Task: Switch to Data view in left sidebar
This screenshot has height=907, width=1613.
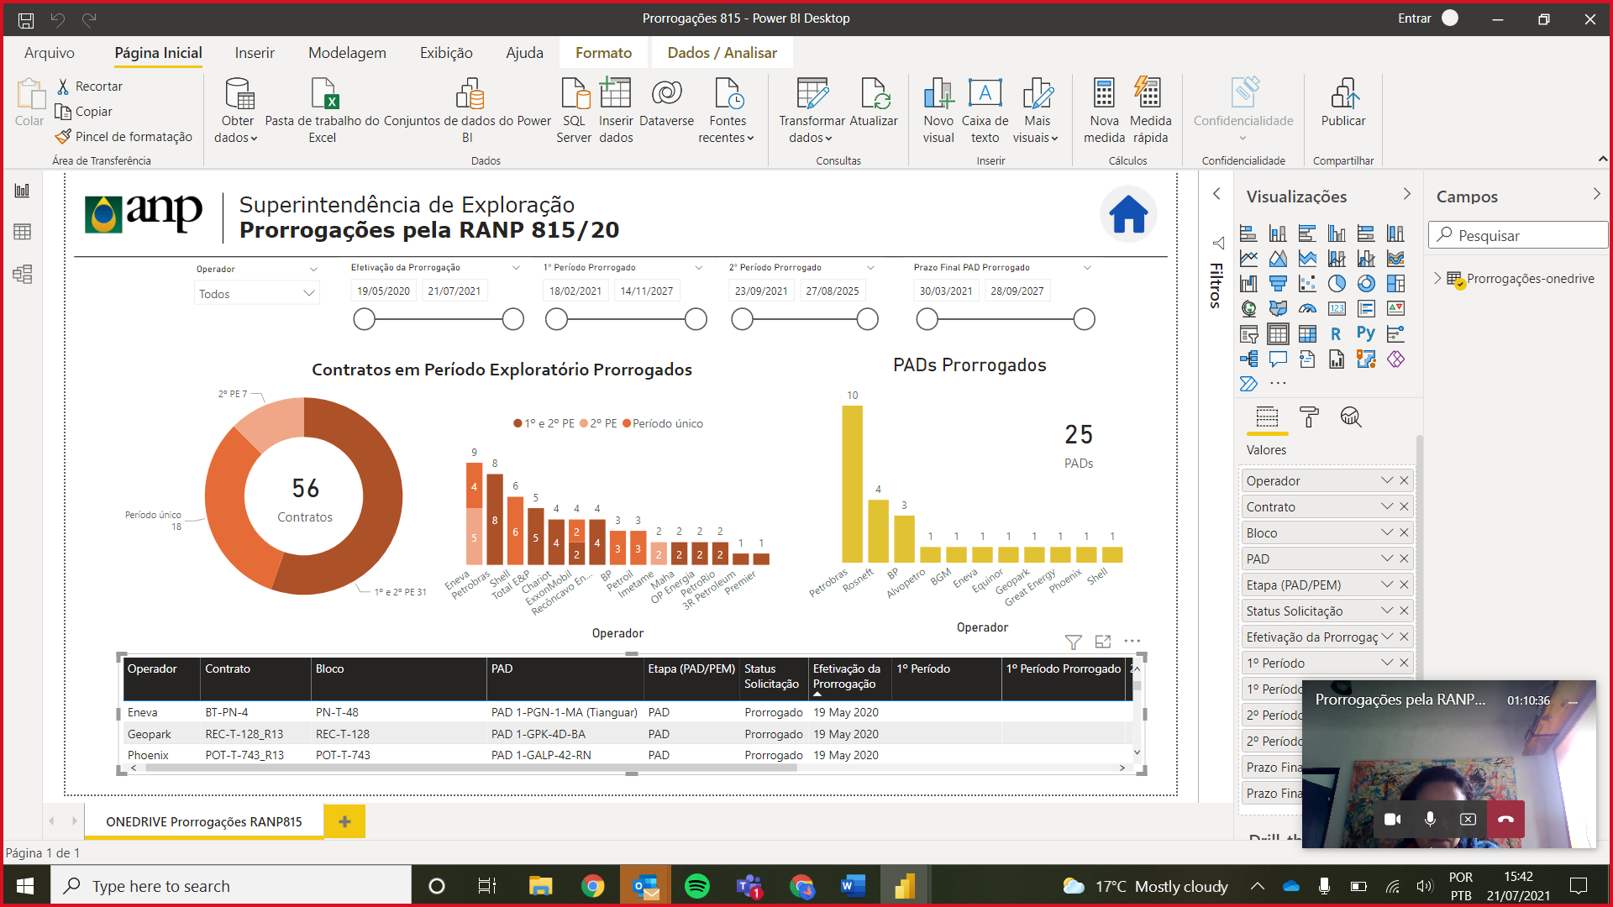Action: click(x=23, y=232)
